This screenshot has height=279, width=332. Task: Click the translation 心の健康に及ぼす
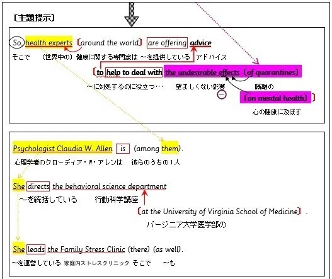277,111
